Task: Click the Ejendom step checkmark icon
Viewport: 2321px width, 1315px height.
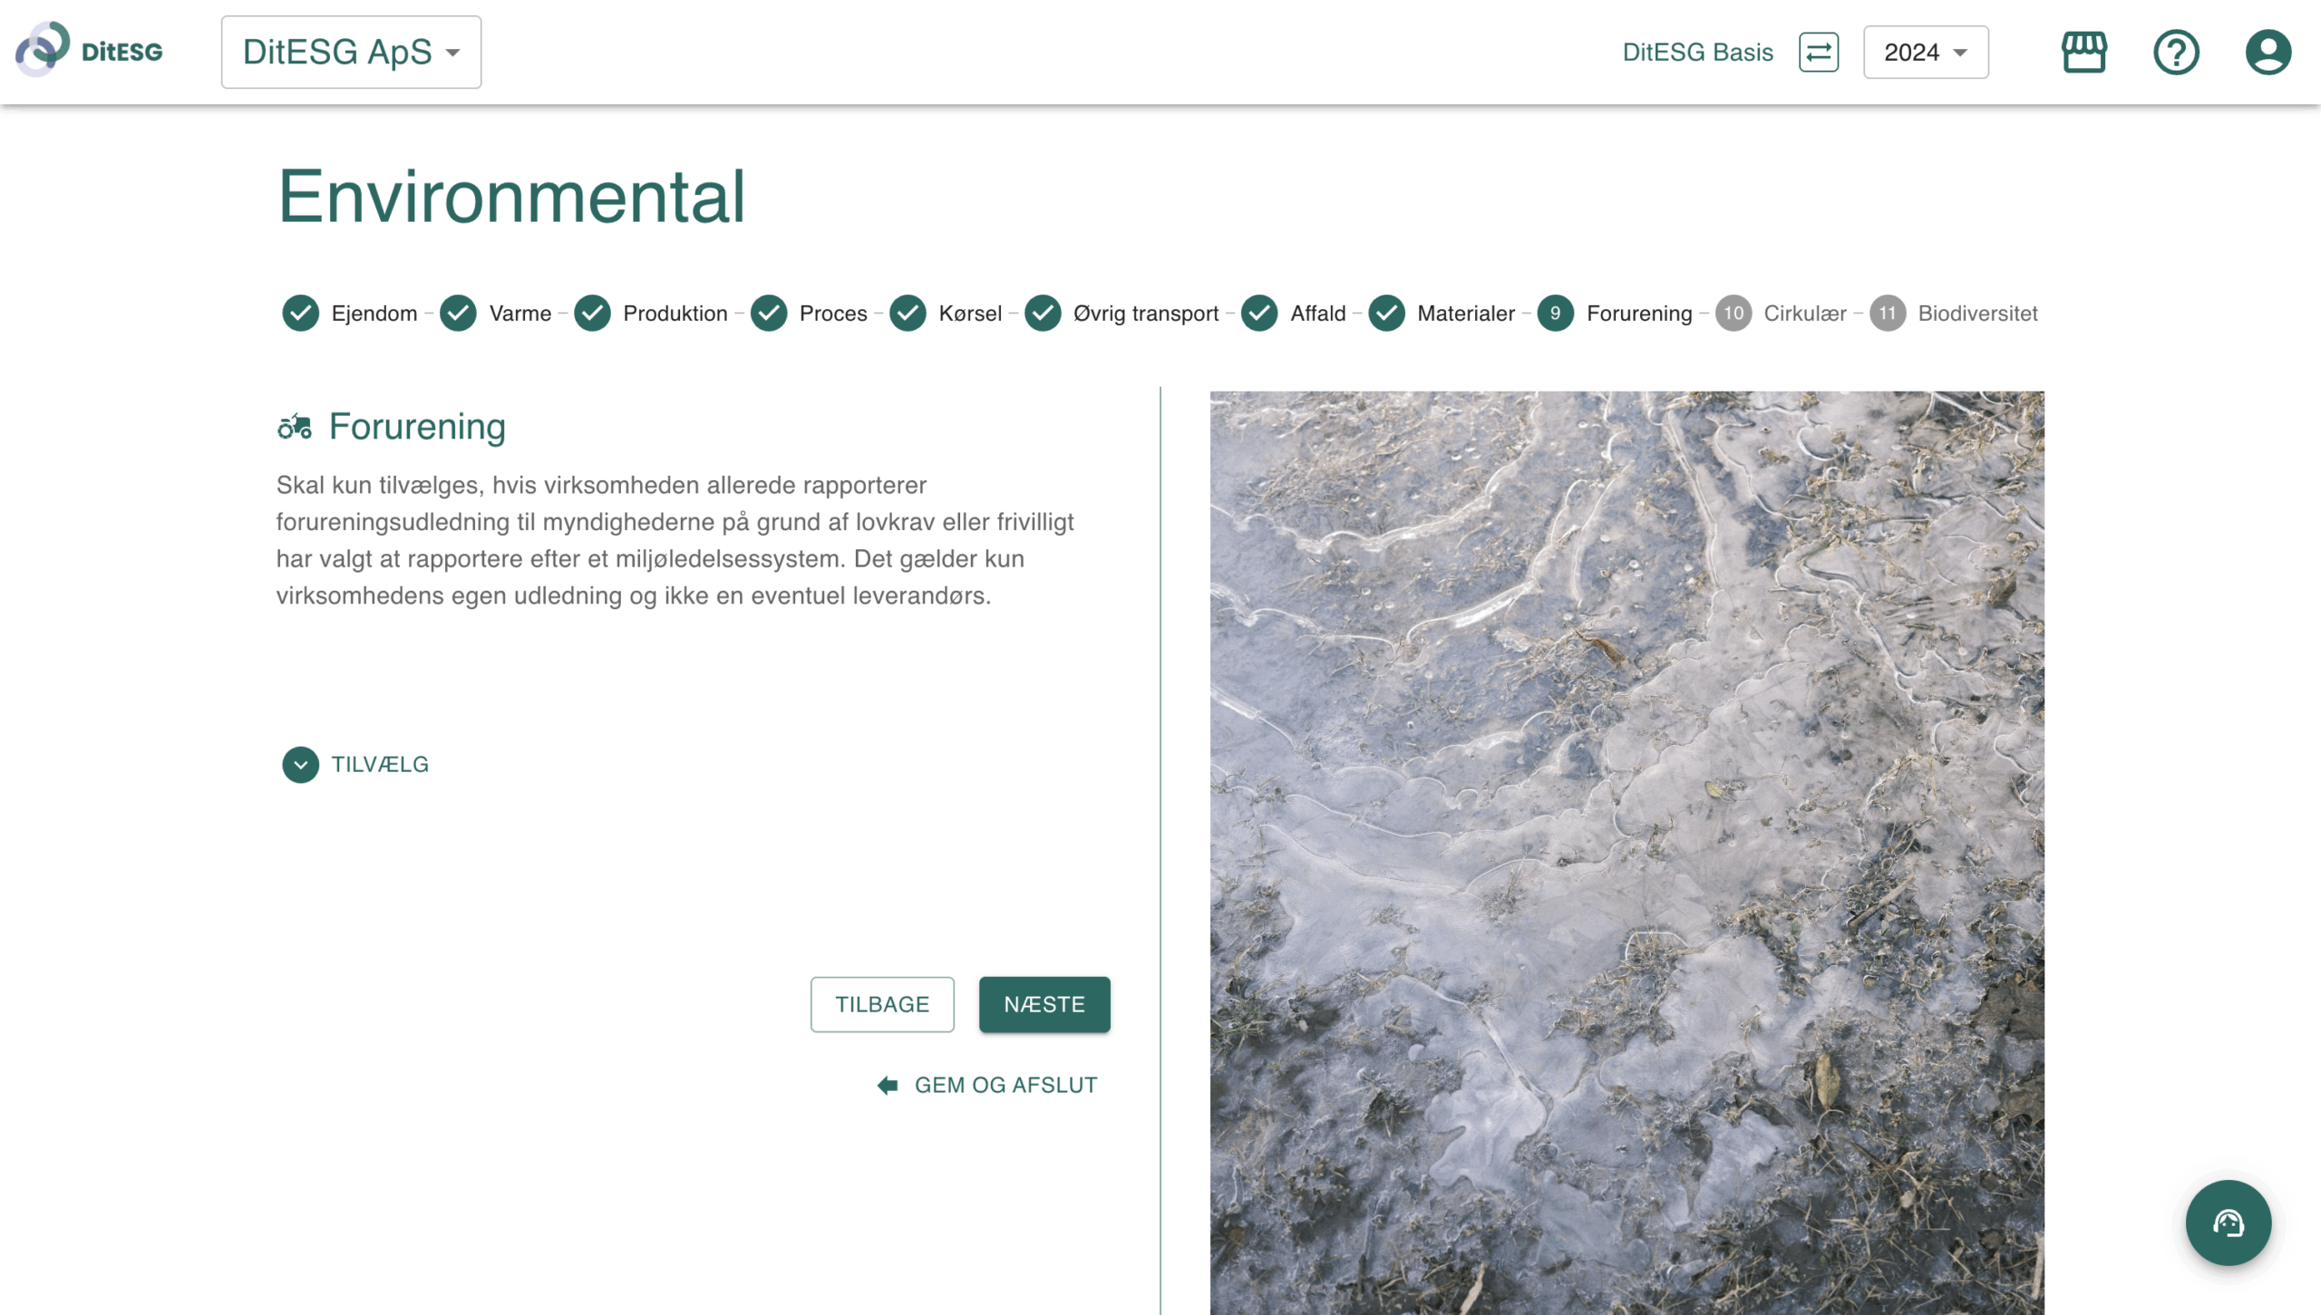Action: [x=300, y=314]
